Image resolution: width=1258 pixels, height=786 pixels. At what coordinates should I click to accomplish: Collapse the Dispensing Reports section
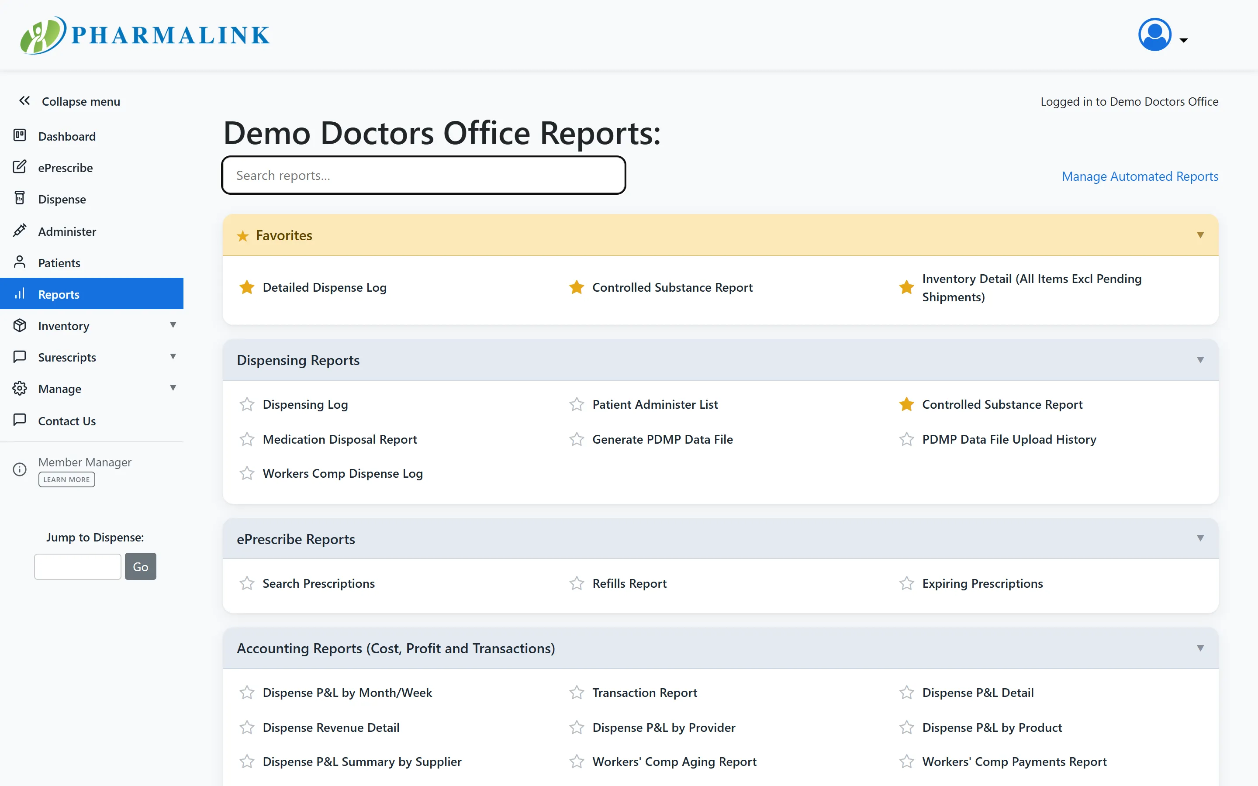pos(1200,360)
